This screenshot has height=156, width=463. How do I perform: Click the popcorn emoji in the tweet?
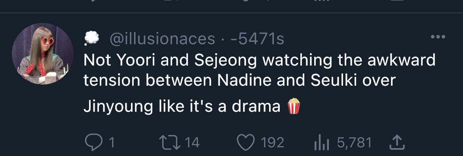[294, 106]
